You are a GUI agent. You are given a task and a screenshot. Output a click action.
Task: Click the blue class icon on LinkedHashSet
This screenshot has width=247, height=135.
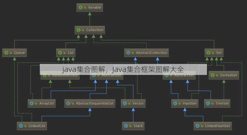pos(198,126)
